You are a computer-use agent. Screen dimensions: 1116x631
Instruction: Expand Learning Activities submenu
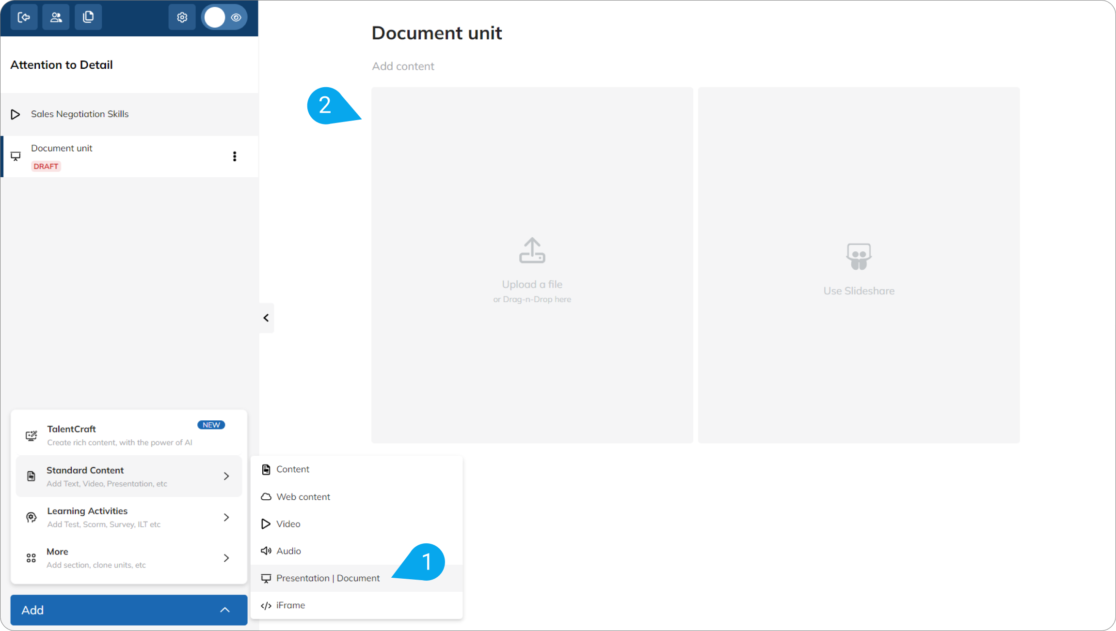(129, 517)
